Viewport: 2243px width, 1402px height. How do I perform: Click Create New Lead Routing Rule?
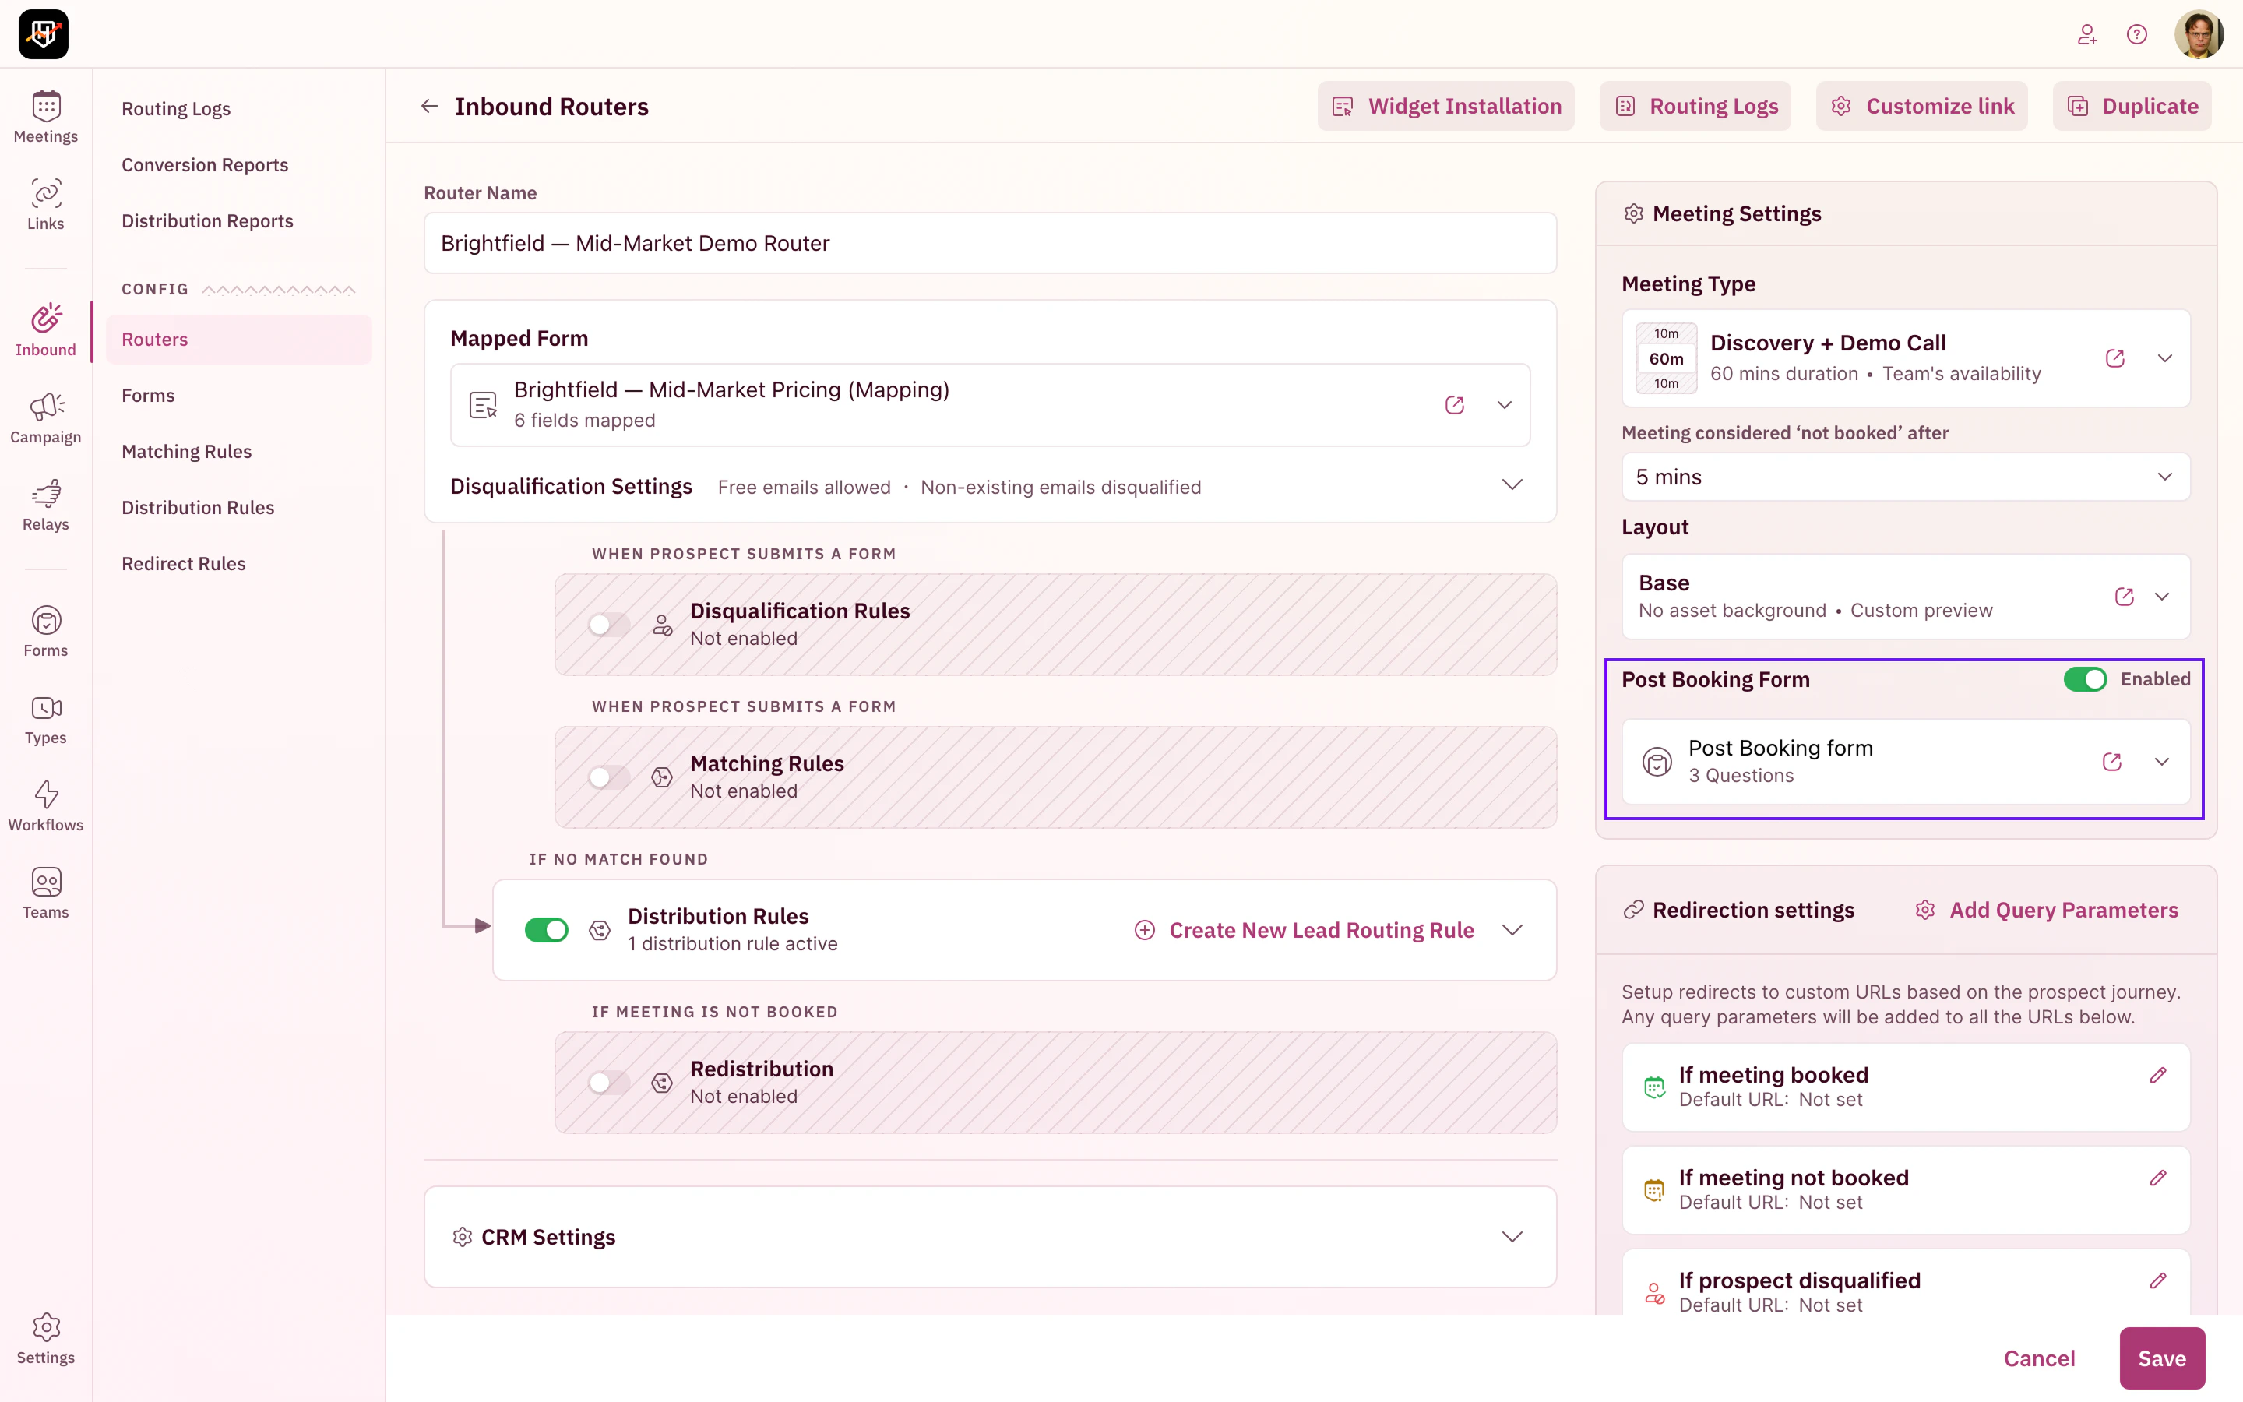[1304, 930]
